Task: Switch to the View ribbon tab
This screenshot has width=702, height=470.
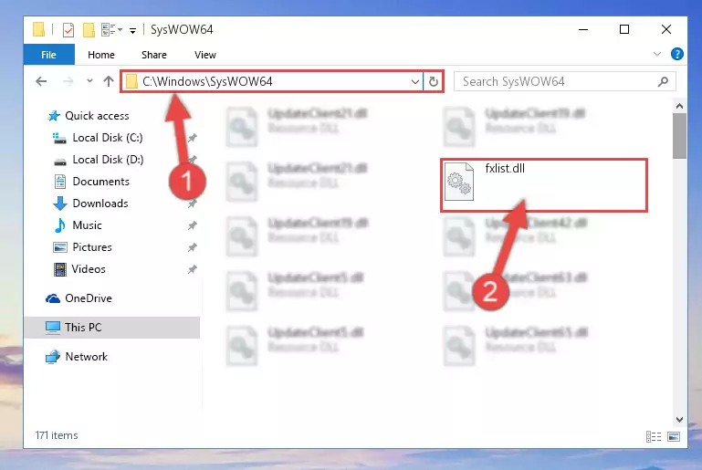Action: (205, 55)
